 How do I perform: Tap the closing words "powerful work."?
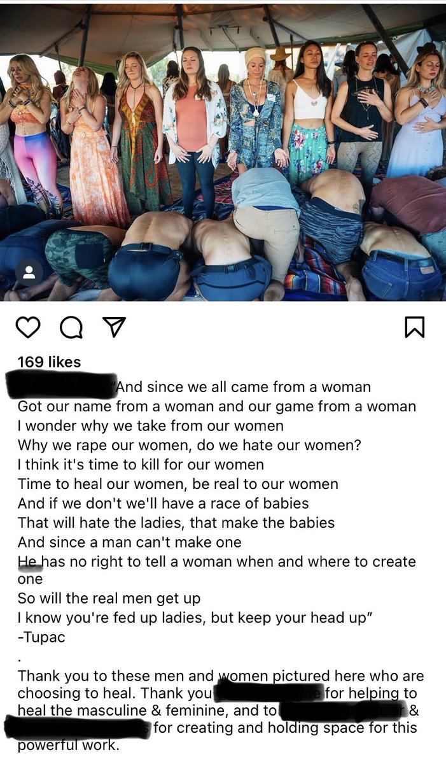[x=68, y=745]
